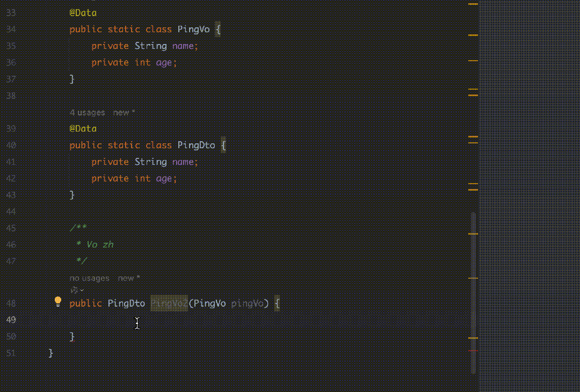The width and height of the screenshot is (580, 392).
Task: Click 'new *' hint beside 'no usages'
Action: (129, 278)
